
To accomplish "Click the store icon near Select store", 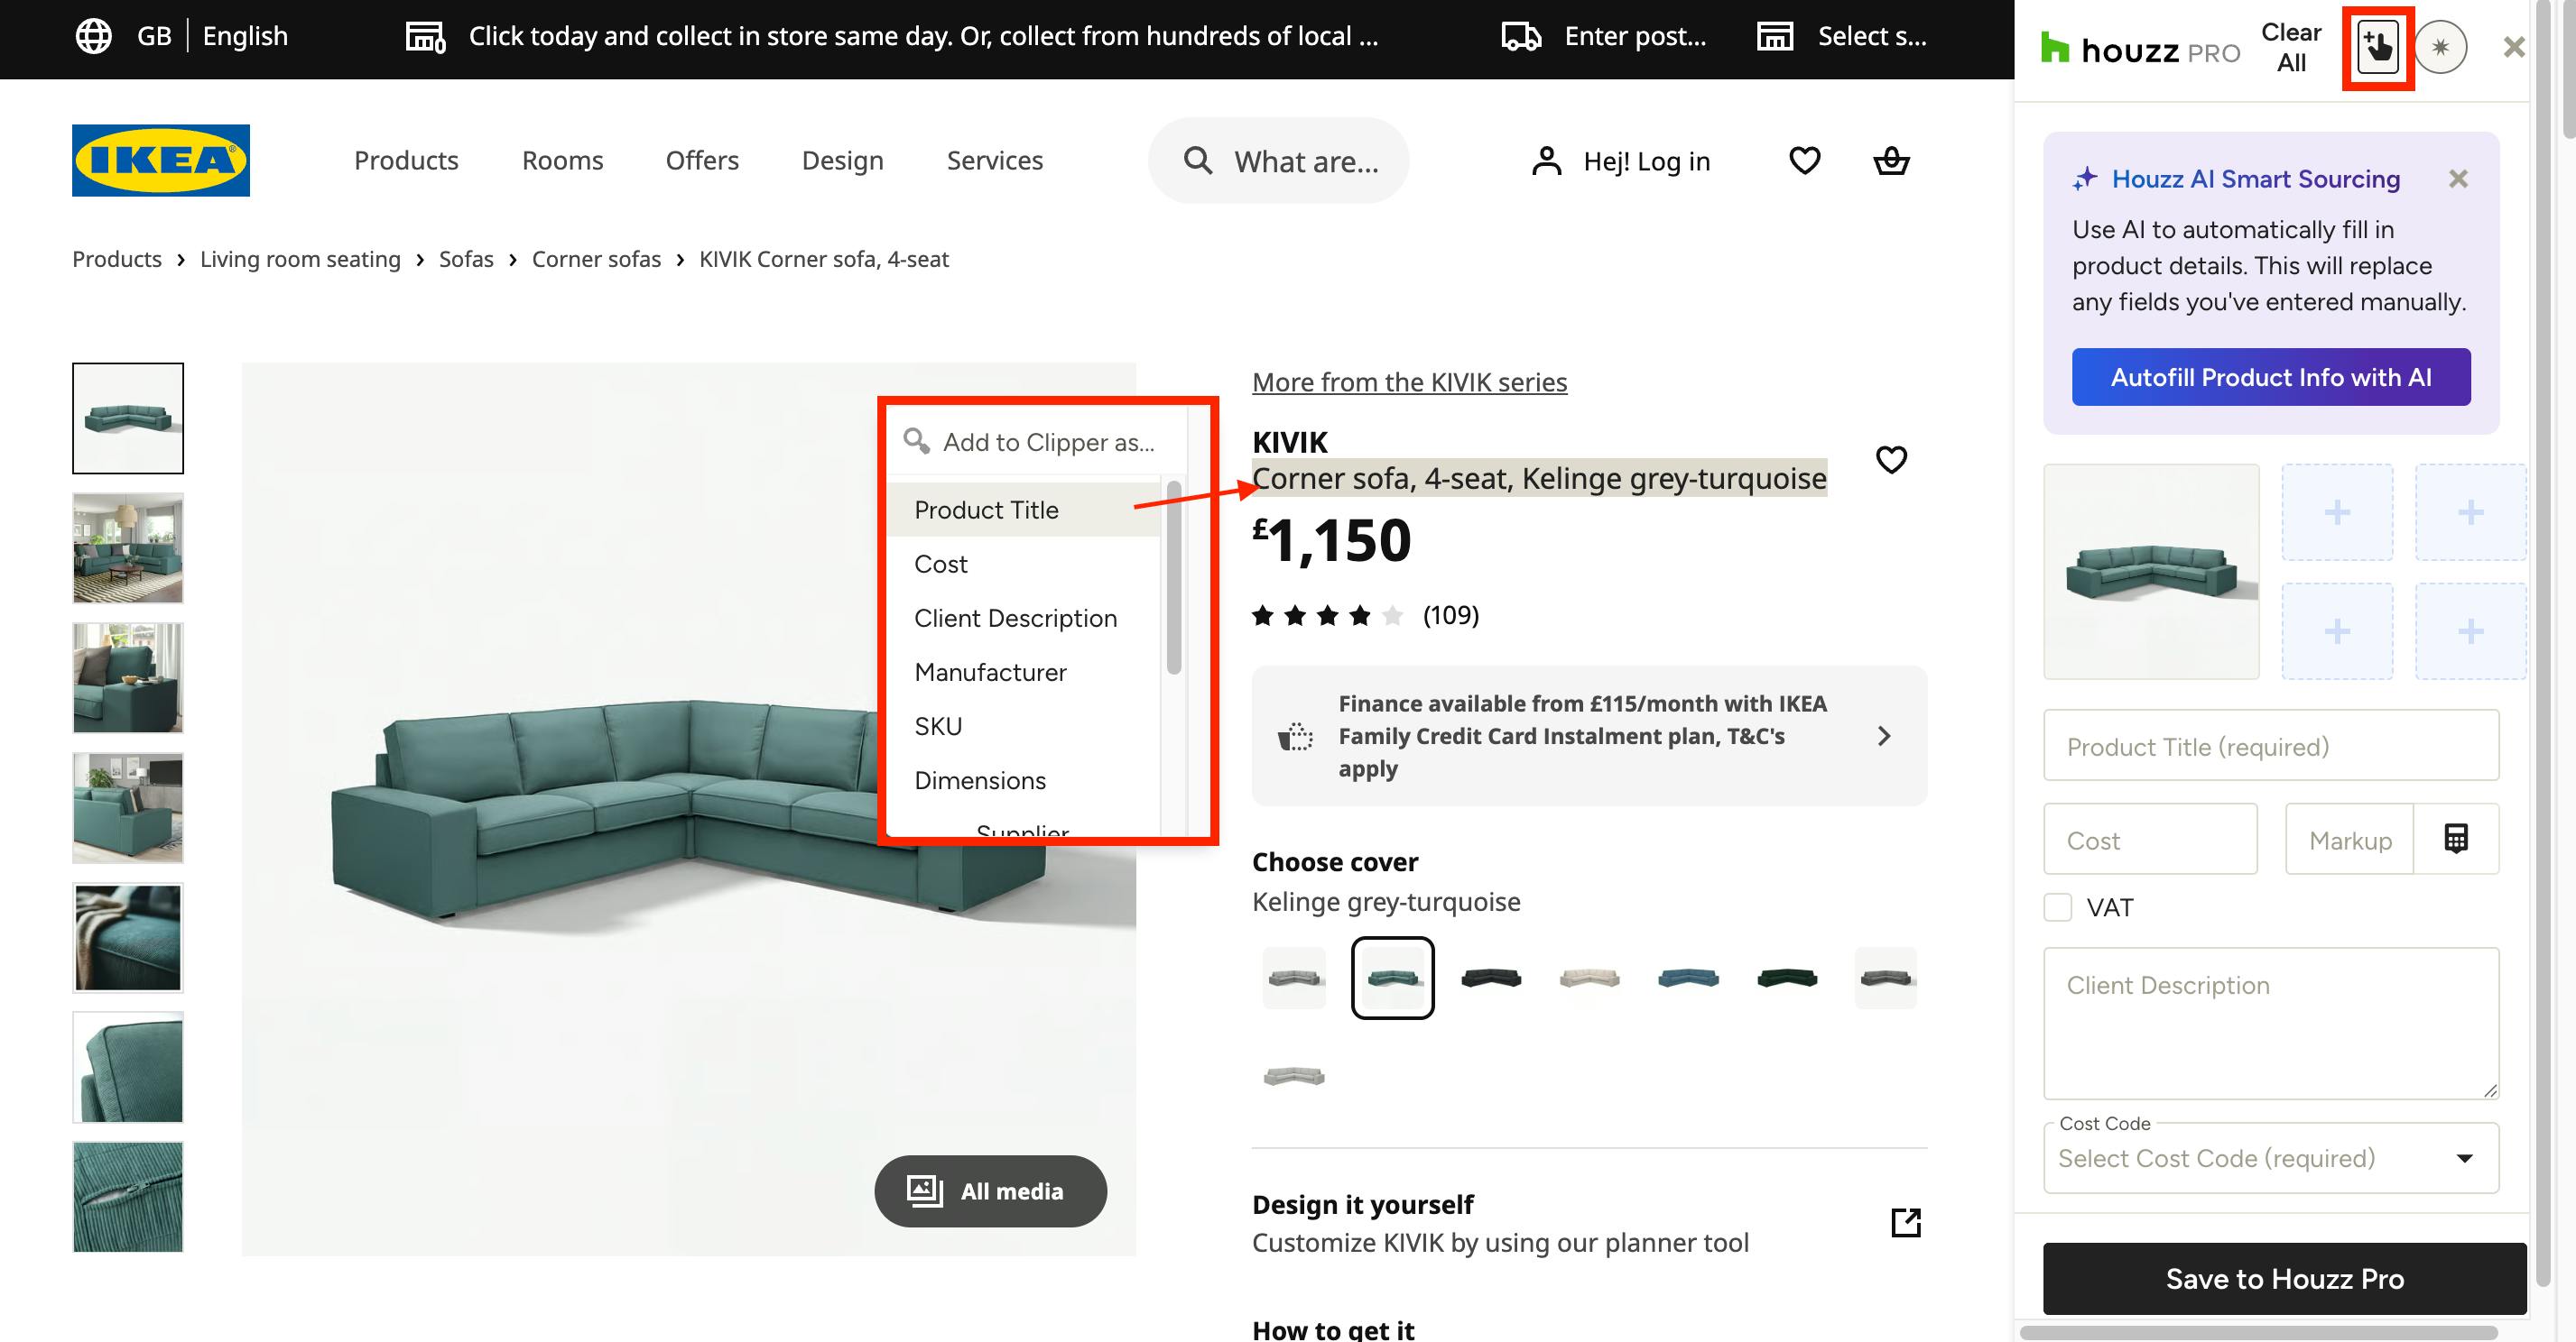I will click(x=1775, y=37).
